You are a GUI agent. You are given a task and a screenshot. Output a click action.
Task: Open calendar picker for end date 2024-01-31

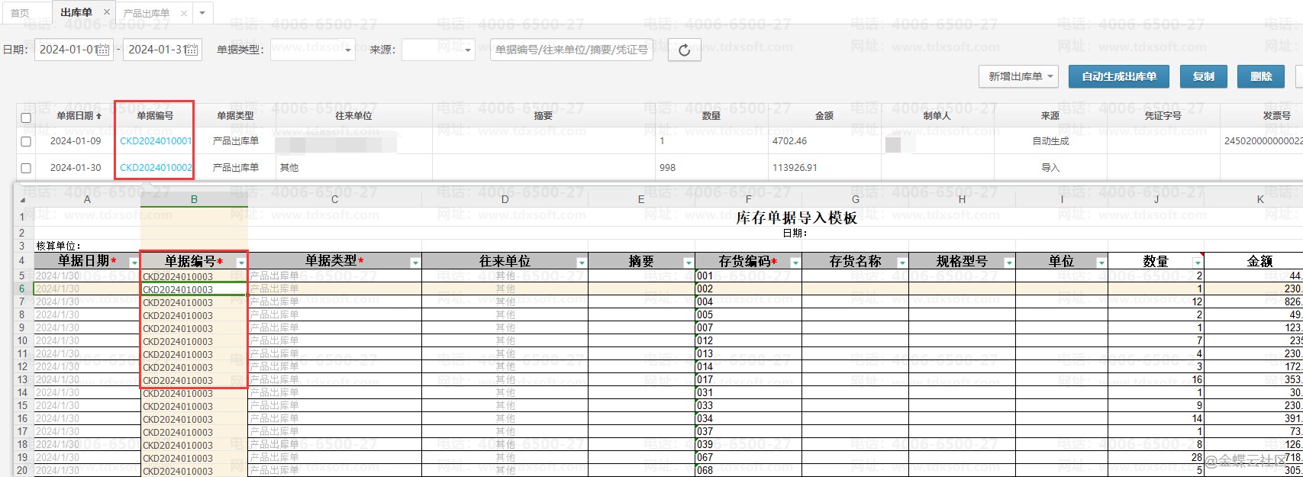192,50
